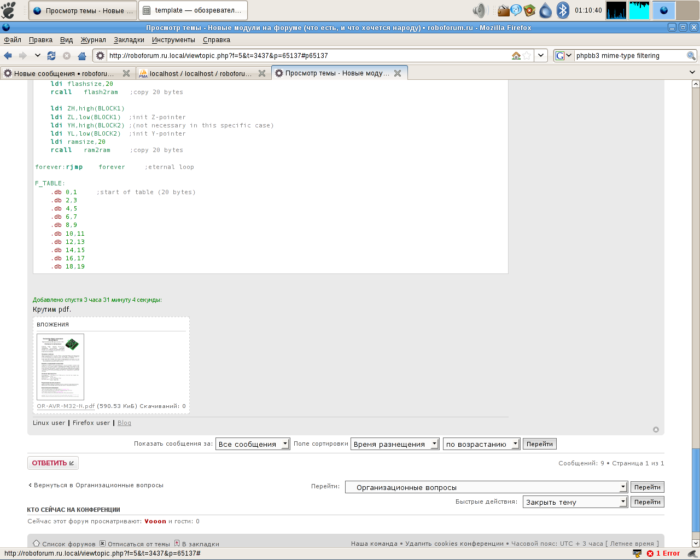Click the 'ОТВЕТИТЬ' reply button
700x560 pixels.
coord(53,463)
